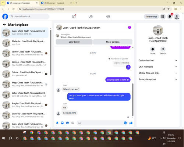Open the Home feed icon
Image resolution: width=184 pixels, height=147 pixels.
(x=74, y=17)
